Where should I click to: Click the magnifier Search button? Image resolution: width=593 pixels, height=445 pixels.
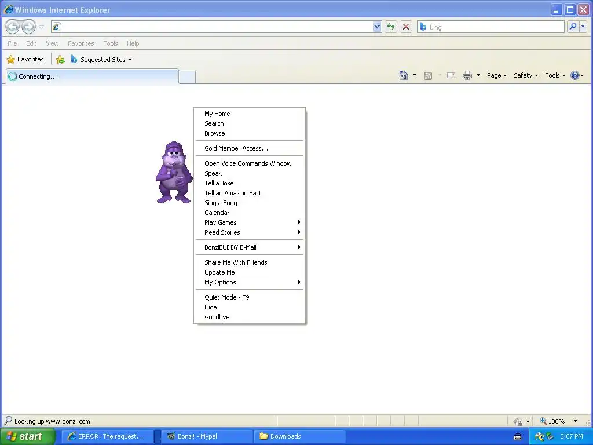(573, 27)
